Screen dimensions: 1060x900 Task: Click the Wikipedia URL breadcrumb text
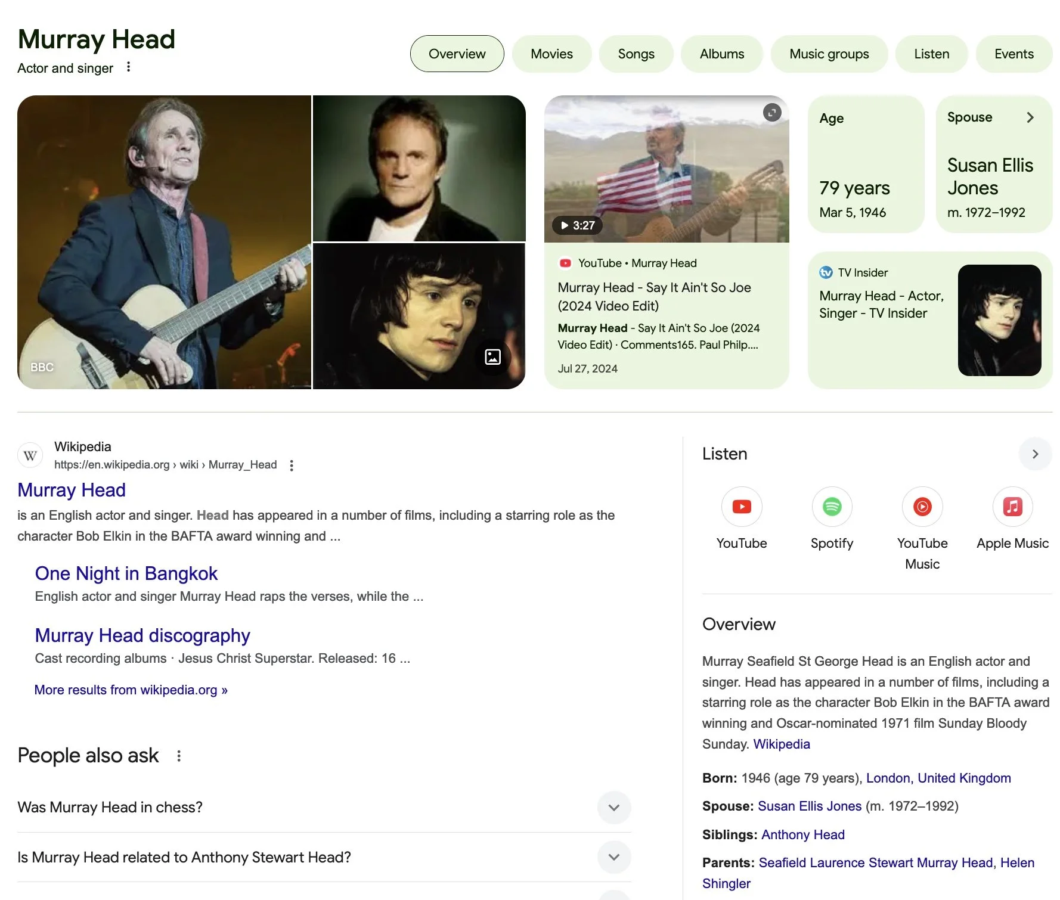[165, 465]
